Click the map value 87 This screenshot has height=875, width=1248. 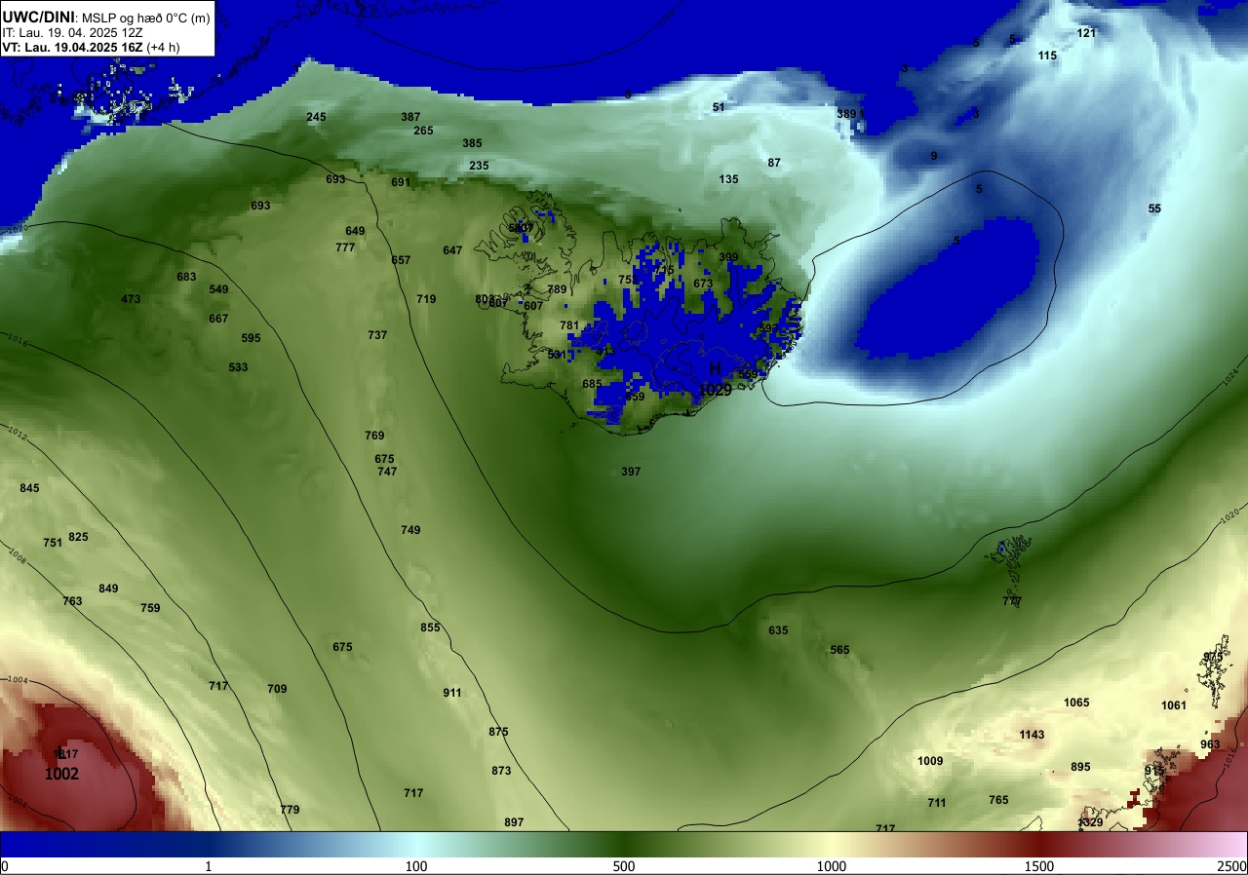coord(774,163)
